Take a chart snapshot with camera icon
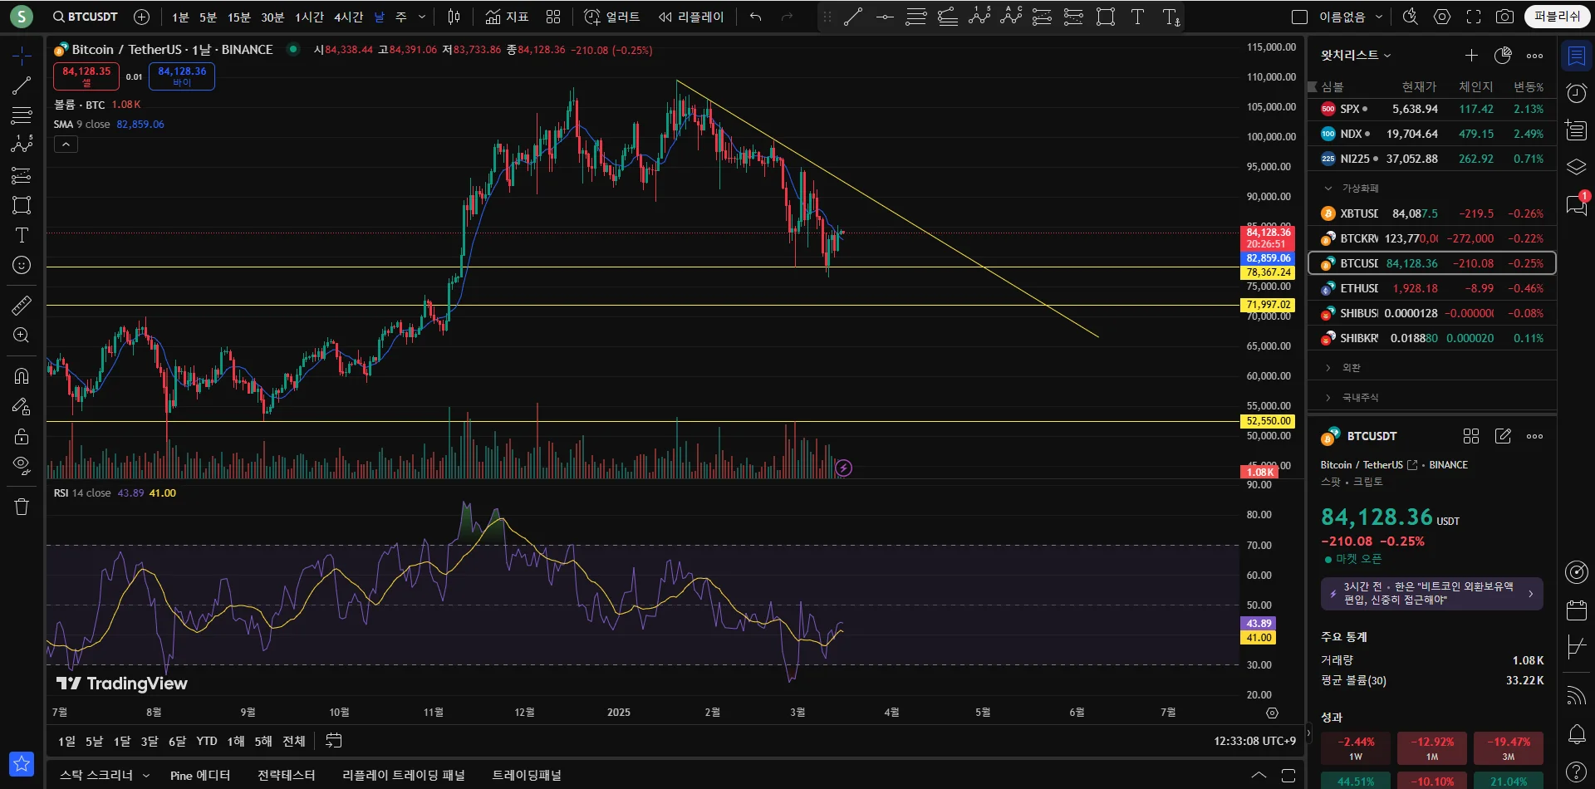This screenshot has height=789, width=1595. 1504,17
